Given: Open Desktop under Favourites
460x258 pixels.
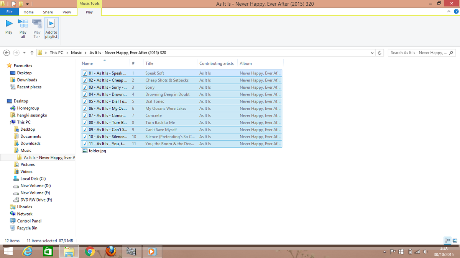Looking at the screenshot, I should 24,73.
